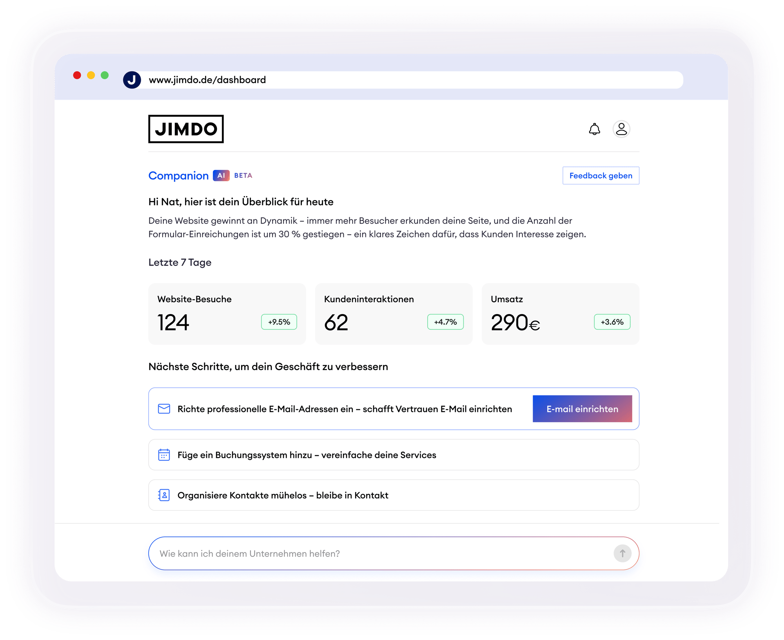Open the Website-Besuche stats card
This screenshot has height=640, width=784.
(227, 314)
